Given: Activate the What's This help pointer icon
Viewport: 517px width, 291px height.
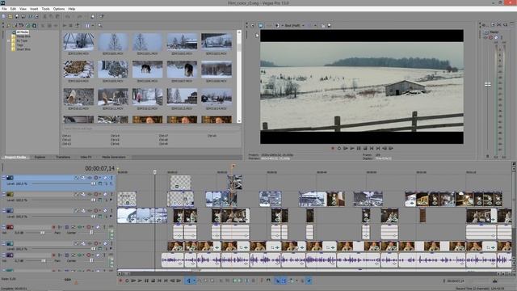Looking at the screenshot, I should (102, 16).
